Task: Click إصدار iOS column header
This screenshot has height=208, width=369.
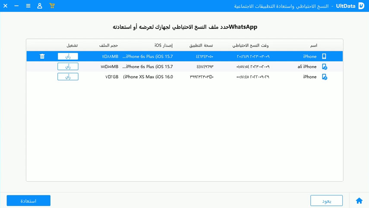Action: [x=163, y=45]
